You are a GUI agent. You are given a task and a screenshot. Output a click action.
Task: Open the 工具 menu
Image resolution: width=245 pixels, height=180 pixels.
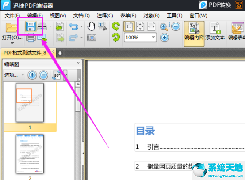(175, 15)
